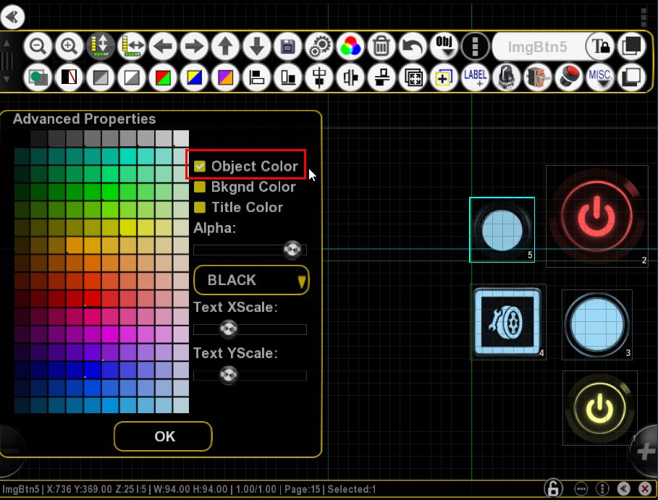Click the zoom in magnifier icon
The image size is (658, 500).
pos(69,46)
